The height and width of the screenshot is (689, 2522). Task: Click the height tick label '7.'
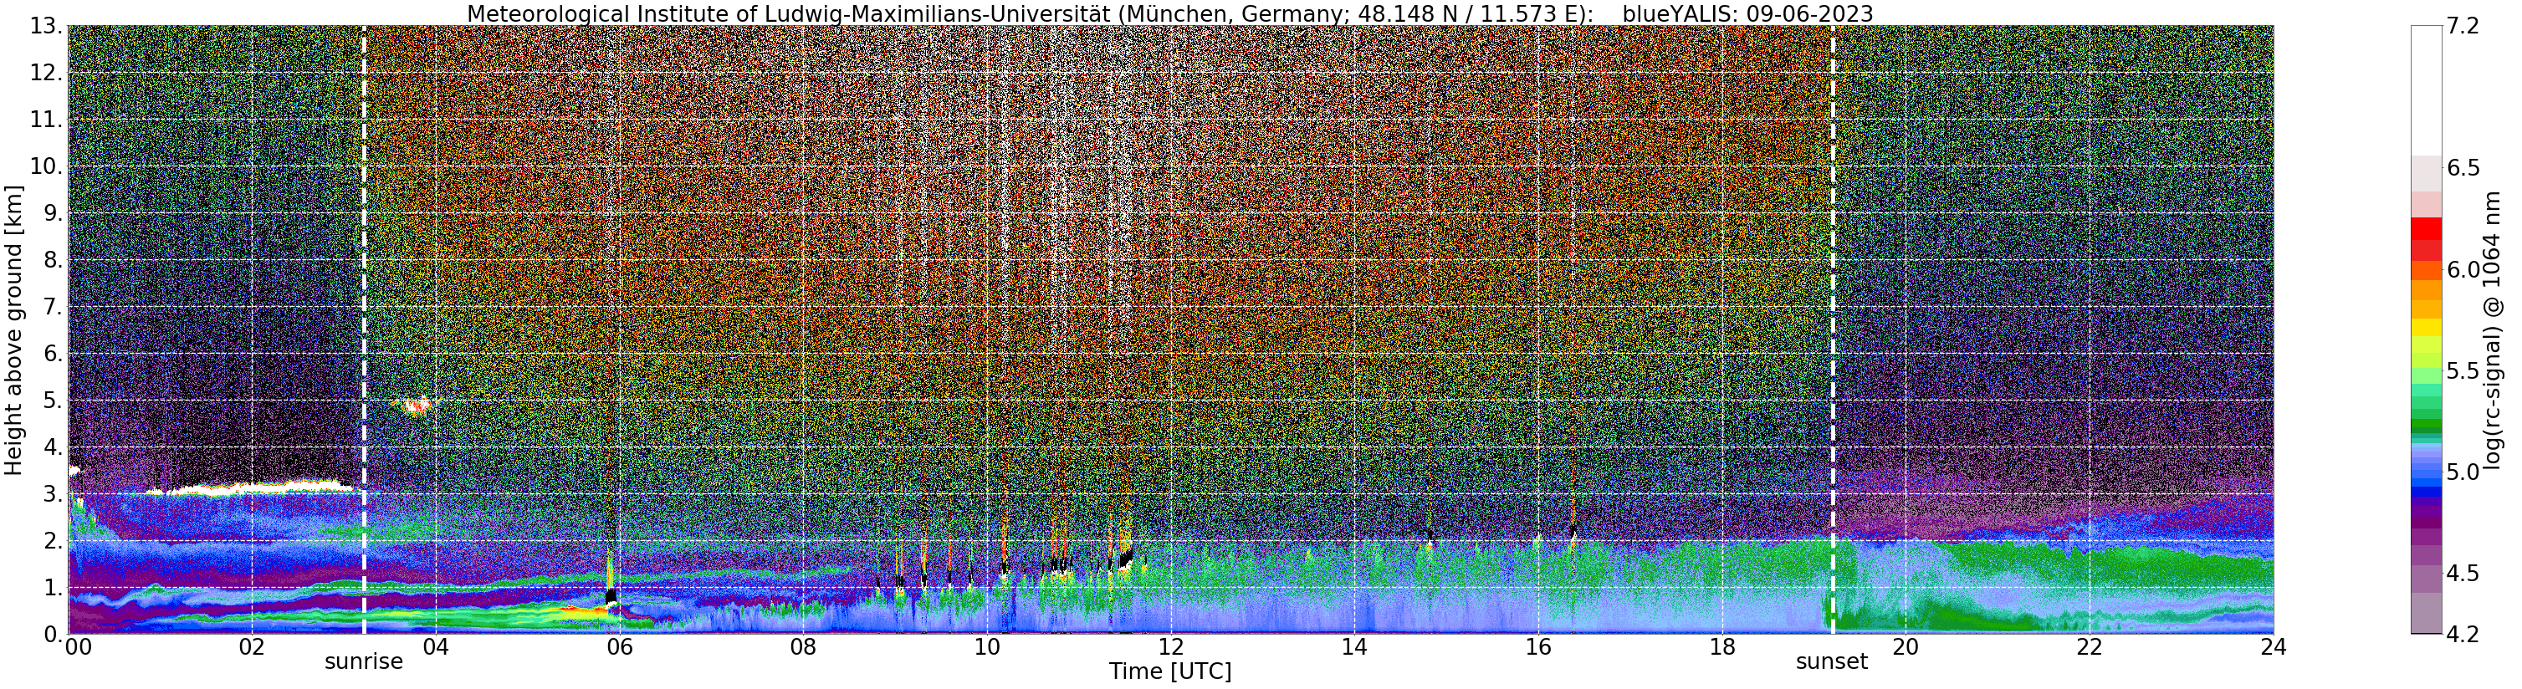point(51,308)
